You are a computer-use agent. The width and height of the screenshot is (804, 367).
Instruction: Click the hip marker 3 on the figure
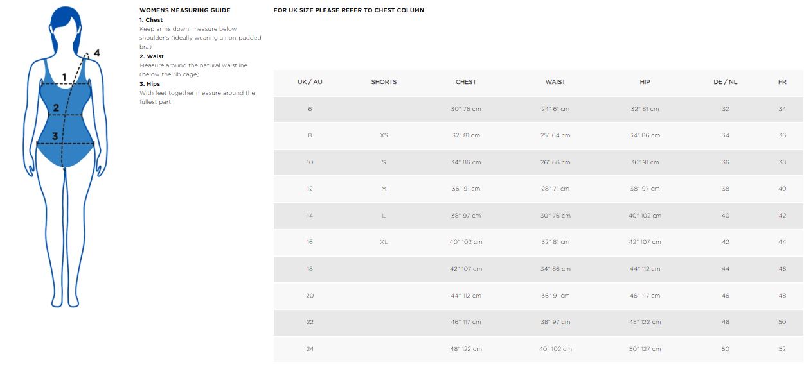click(x=55, y=136)
